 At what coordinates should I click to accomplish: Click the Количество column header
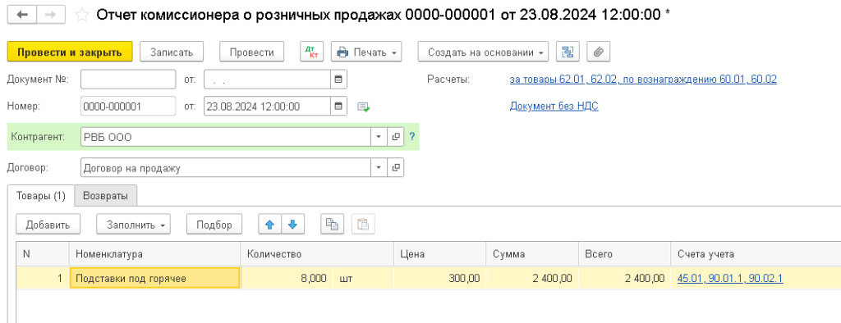pyautogui.click(x=318, y=254)
